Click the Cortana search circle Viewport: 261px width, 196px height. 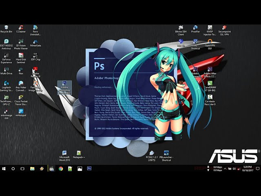click(13, 169)
